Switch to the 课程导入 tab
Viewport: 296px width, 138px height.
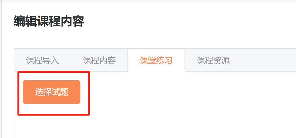(42, 60)
